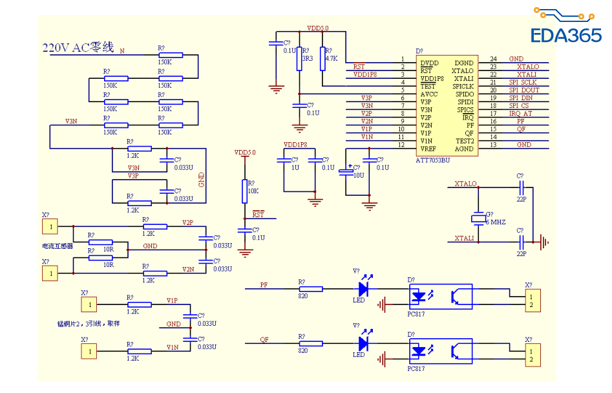The image size is (612, 393).
Task: Click the XTALO net label beside the crystal
Action: 466,184
